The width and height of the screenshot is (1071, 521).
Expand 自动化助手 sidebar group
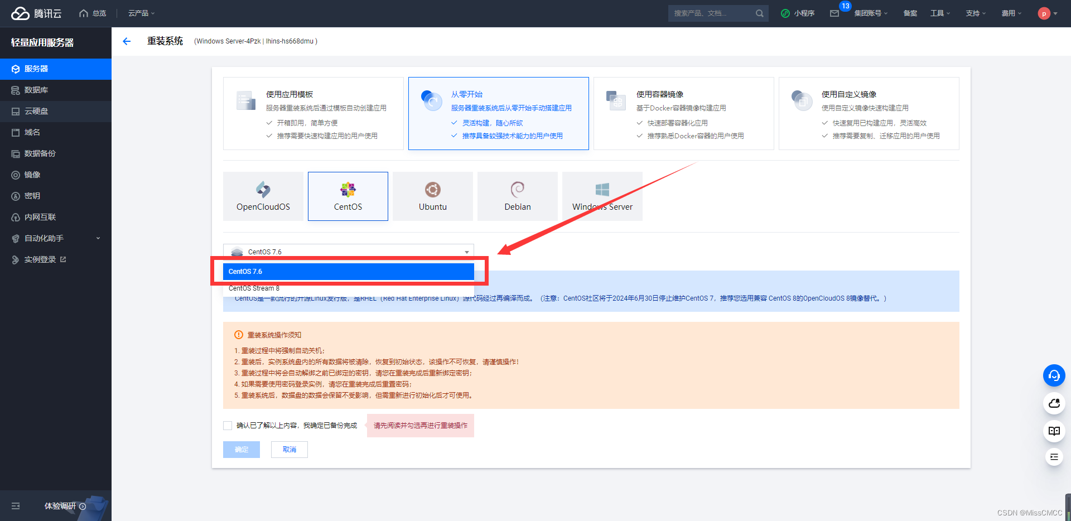pyautogui.click(x=56, y=239)
